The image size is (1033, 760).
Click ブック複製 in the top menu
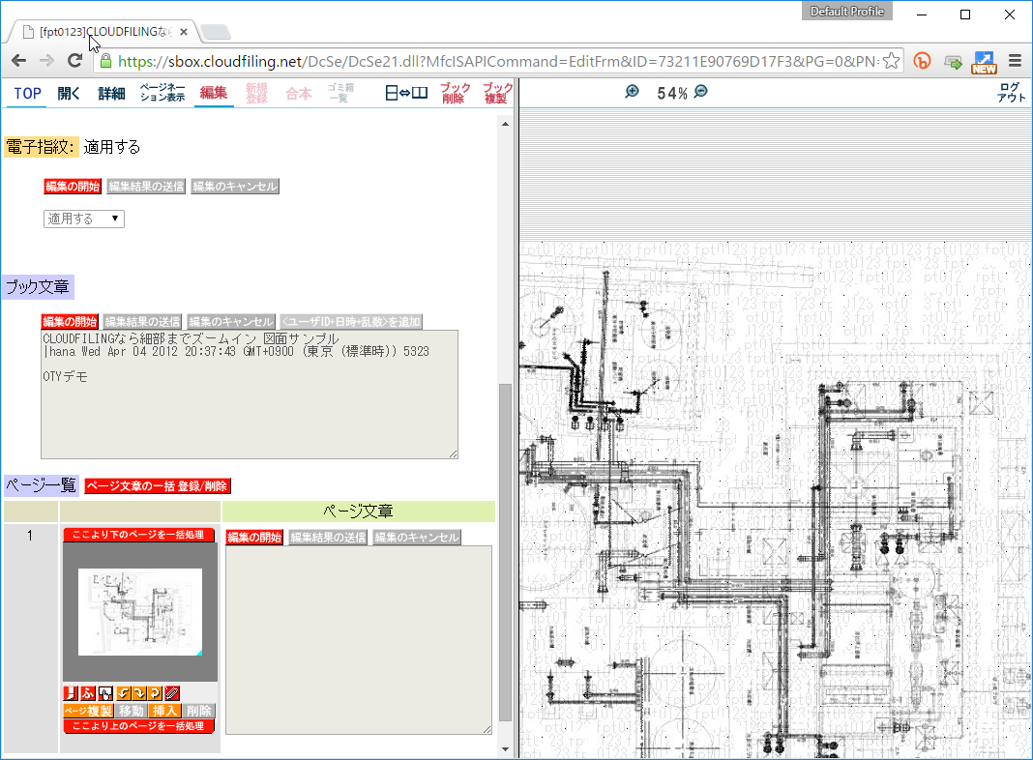click(x=497, y=93)
